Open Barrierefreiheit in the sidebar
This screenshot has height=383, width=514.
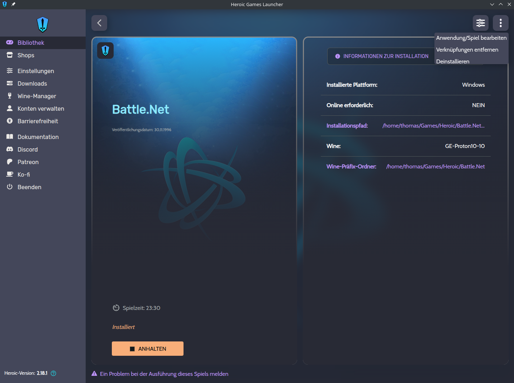(43, 121)
